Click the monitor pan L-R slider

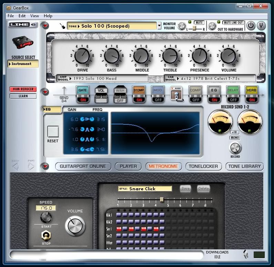(195, 28)
